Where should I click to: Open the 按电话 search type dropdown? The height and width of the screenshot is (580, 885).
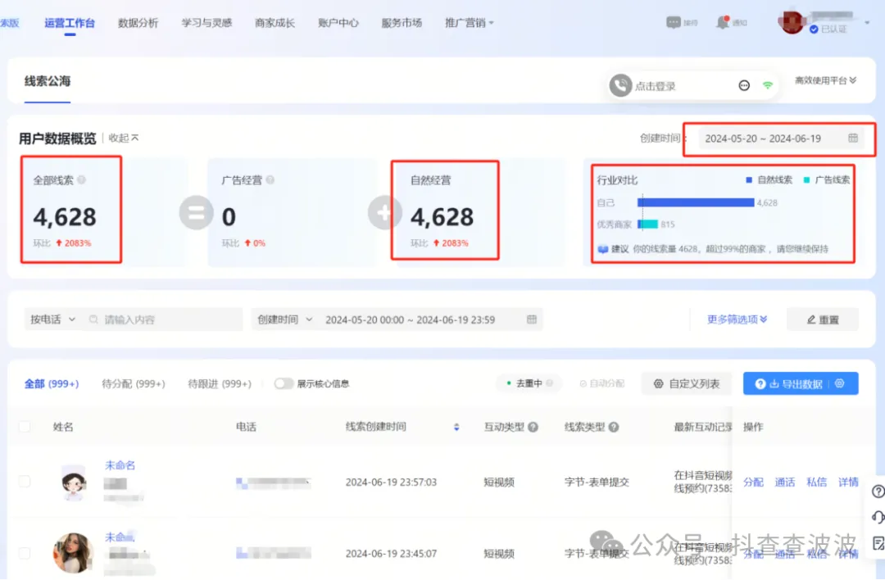(52, 319)
